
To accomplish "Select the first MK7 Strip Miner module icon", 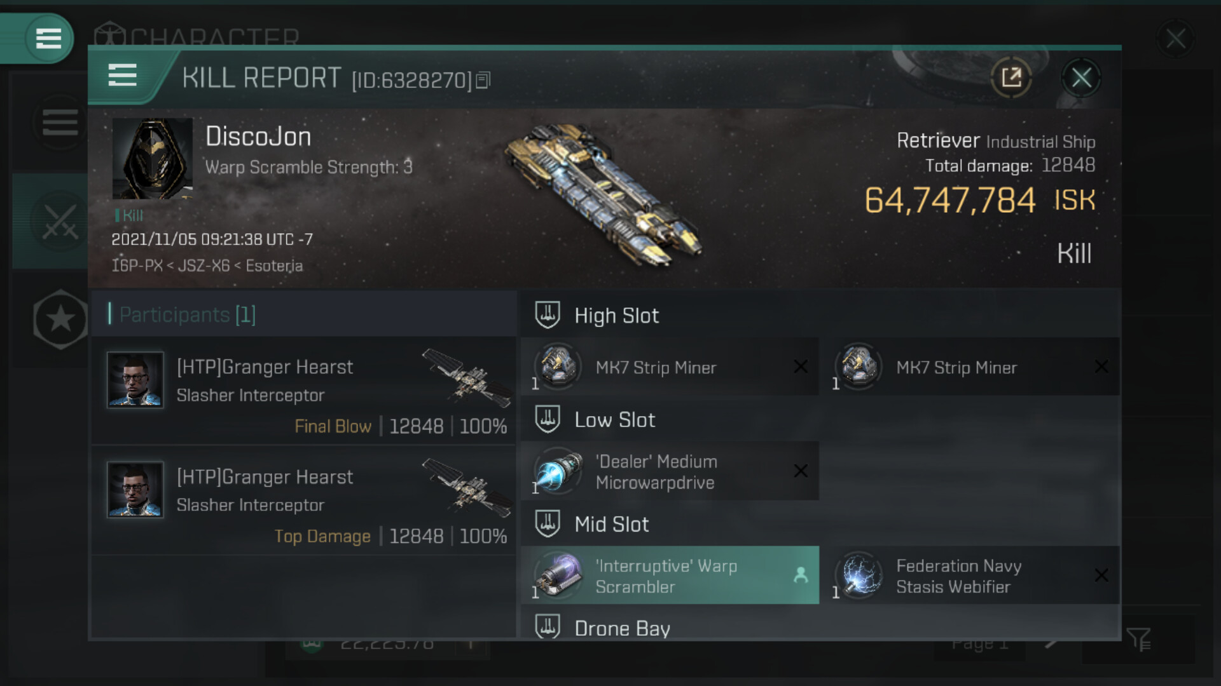I will click(x=558, y=367).
